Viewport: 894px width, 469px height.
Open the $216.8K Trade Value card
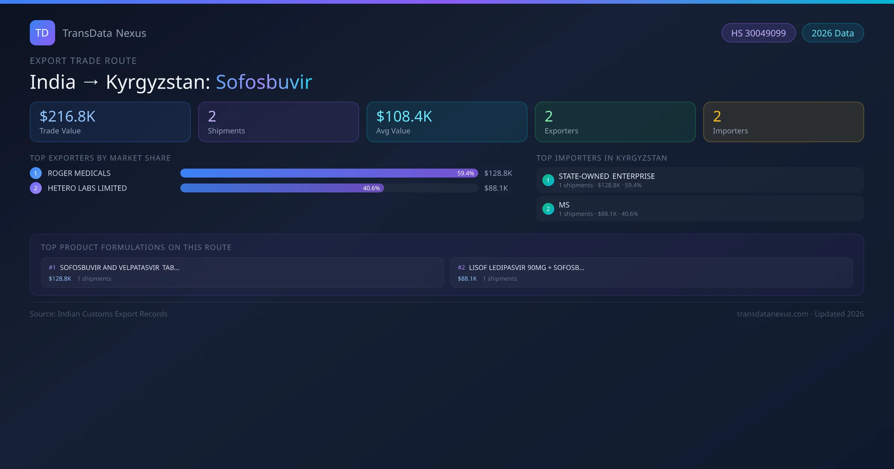pyautogui.click(x=110, y=122)
